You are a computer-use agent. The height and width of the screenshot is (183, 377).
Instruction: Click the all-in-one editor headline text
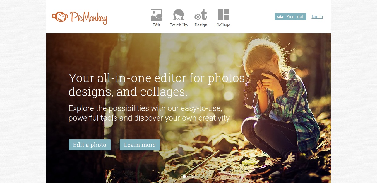pos(157,85)
